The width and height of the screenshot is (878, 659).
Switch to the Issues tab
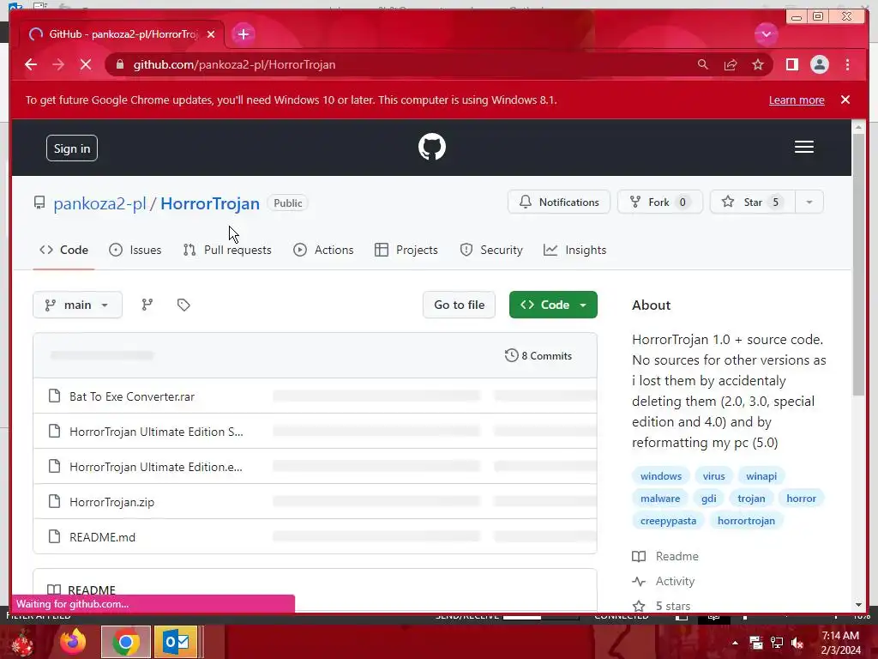pyautogui.click(x=135, y=250)
